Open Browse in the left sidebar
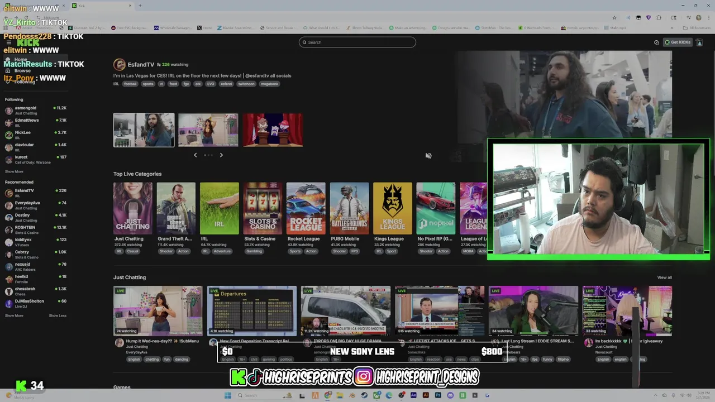 point(22,71)
